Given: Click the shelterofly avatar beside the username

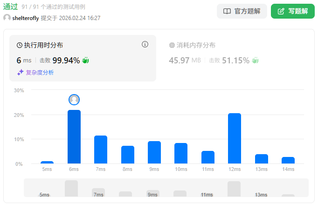Looking at the screenshot, I should click(7, 18).
